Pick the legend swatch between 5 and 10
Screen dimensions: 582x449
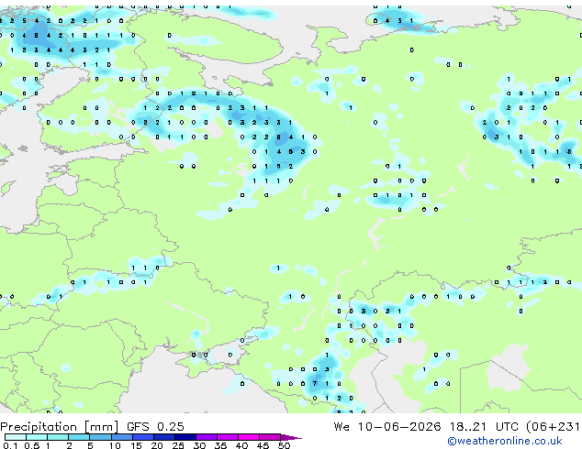(x=101, y=437)
